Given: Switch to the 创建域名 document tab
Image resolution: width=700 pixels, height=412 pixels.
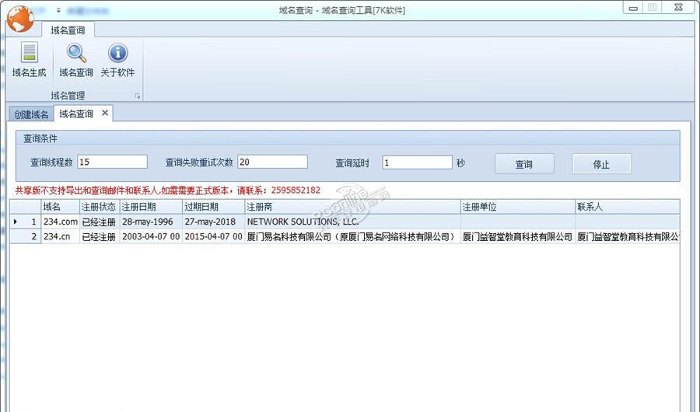Looking at the screenshot, I should (31, 114).
